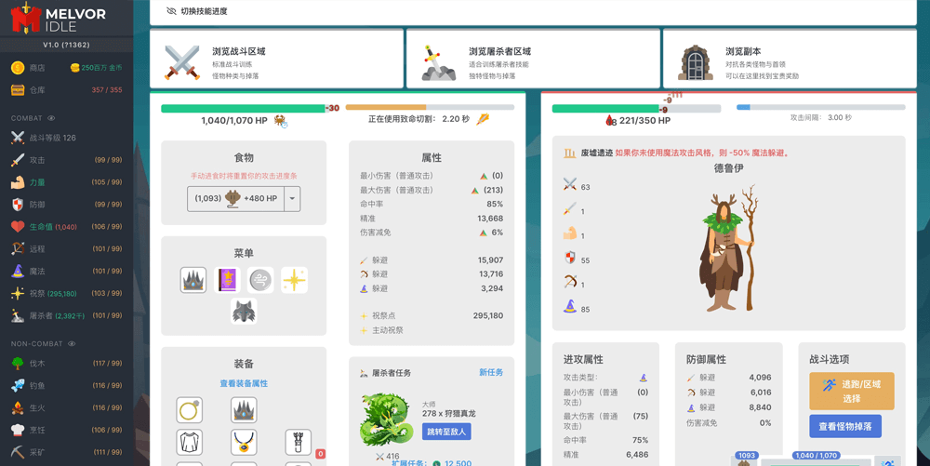The image size is (930, 466).
Task: Click 查看装备属性 equipment stats link
Action: tap(244, 383)
